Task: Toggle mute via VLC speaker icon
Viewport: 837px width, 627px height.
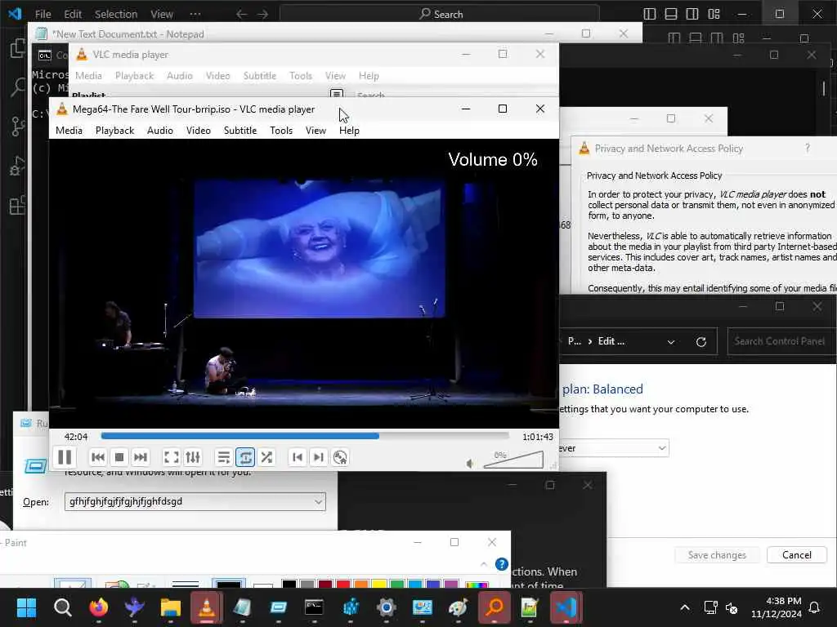Action: 470,464
